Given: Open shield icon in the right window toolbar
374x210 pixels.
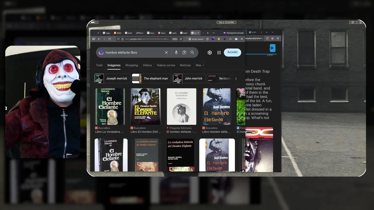Looking at the screenshot, I should click(267, 38).
